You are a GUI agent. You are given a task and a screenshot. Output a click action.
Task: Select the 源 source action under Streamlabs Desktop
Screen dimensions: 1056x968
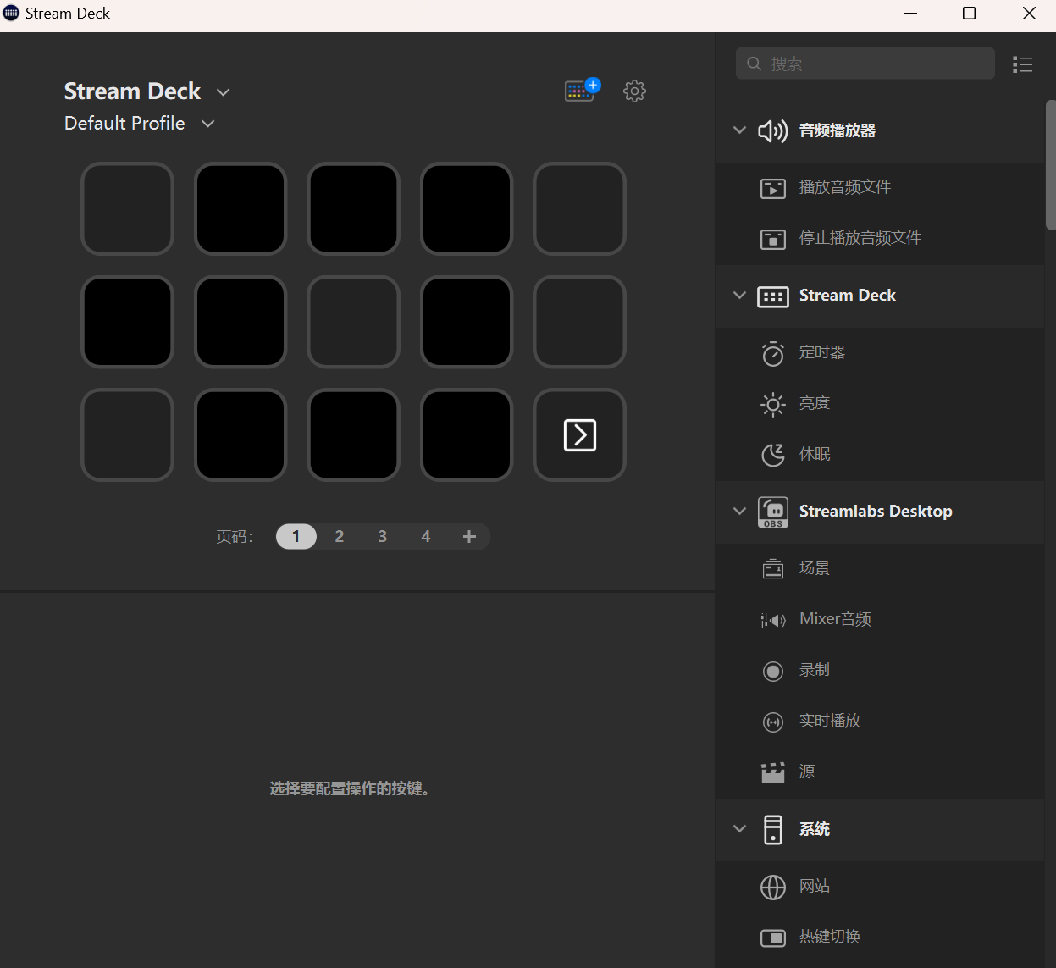coord(805,771)
